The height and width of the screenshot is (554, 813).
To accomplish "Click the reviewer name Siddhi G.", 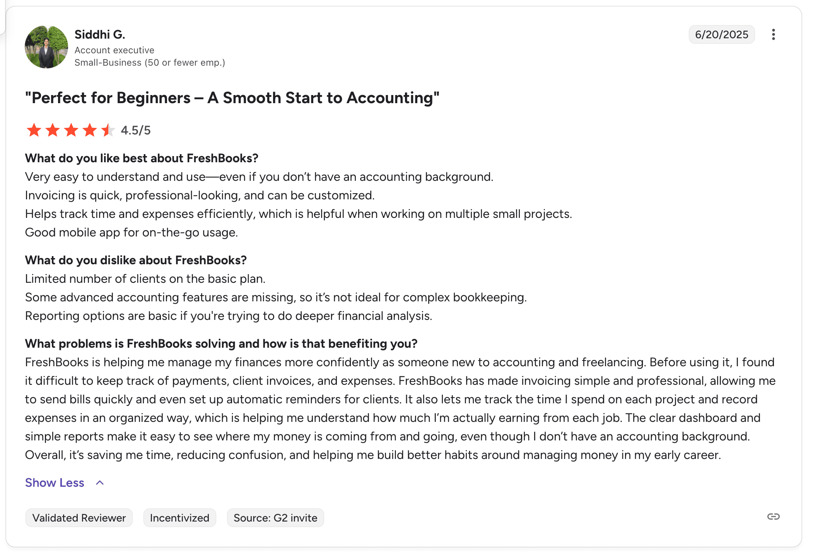I will point(100,34).
